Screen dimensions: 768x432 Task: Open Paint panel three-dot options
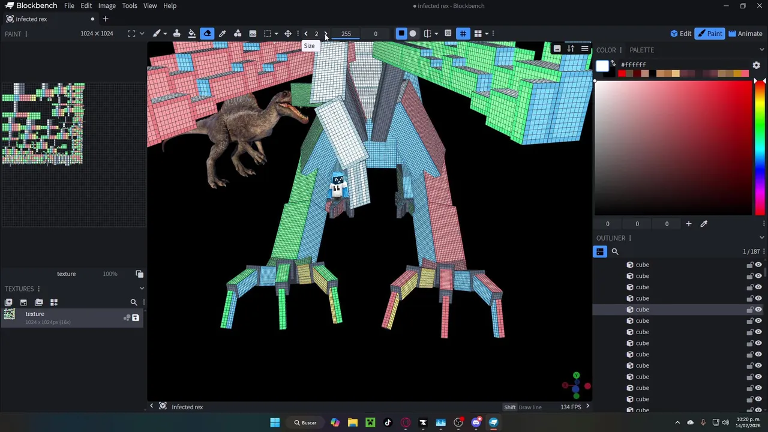26,34
